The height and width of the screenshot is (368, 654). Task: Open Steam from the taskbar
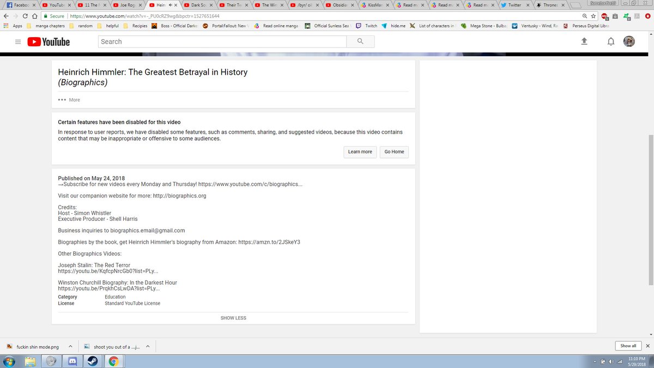[92, 361]
